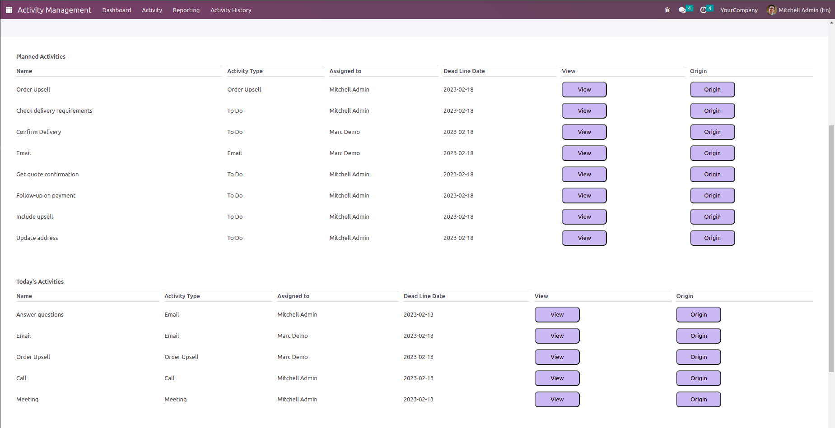Click Assigned to header in Planned Activities
Viewport: 835px width, 428px height.
point(345,71)
